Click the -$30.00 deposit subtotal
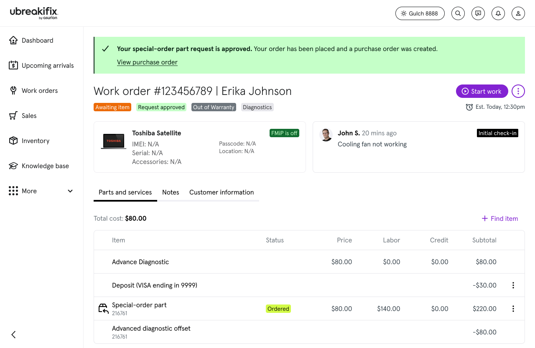The height and width of the screenshot is (348, 535). [484, 285]
